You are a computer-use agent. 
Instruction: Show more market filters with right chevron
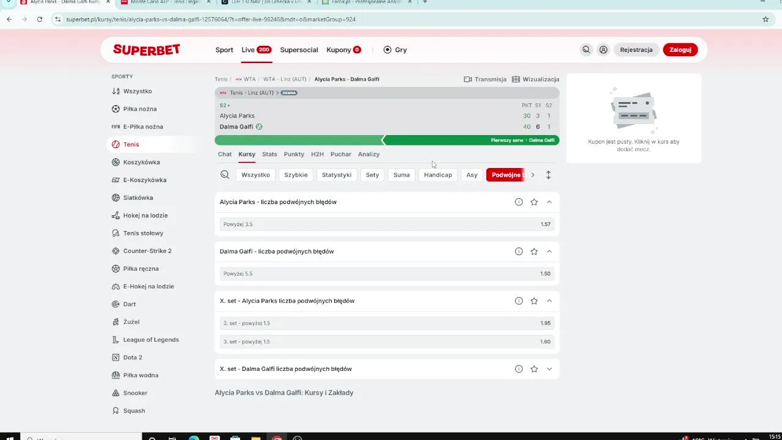click(533, 175)
